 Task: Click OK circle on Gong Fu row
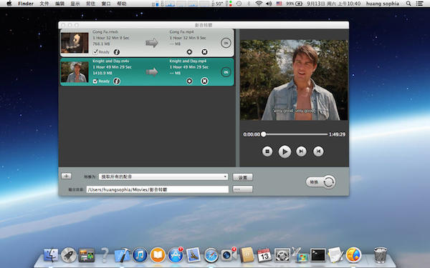pyautogui.click(x=226, y=43)
